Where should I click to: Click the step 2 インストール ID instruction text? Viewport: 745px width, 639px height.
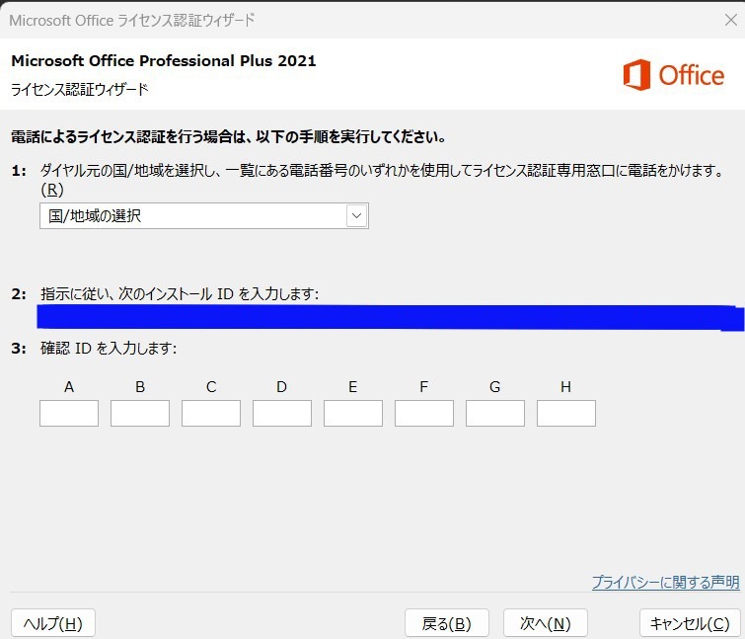click(180, 294)
